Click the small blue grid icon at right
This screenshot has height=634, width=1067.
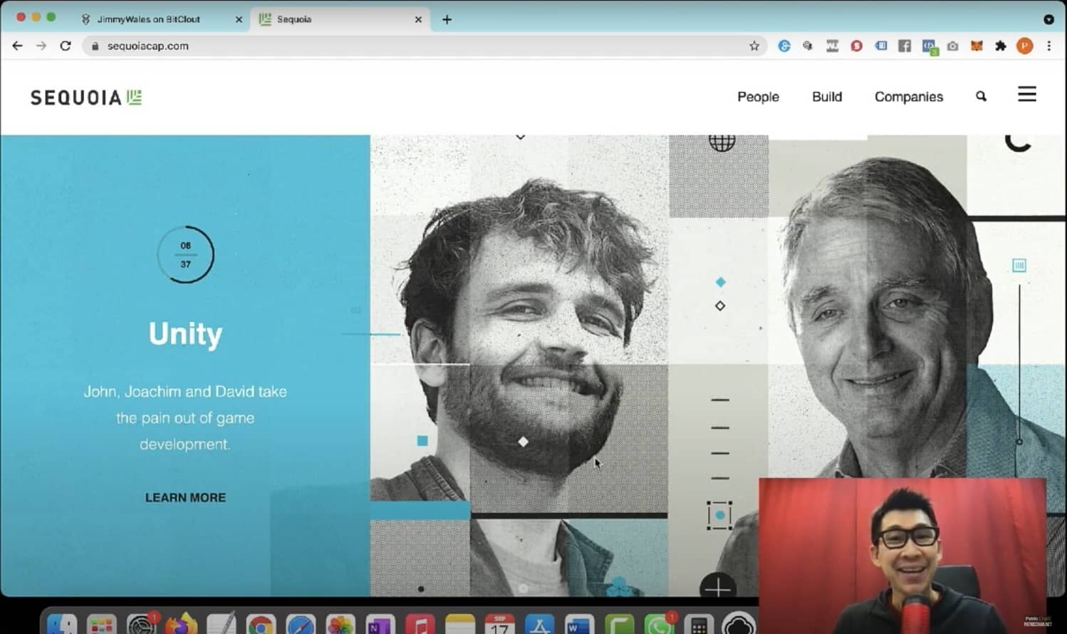pyautogui.click(x=1019, y=266)
